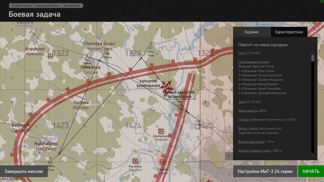This screenshot has height=182, width=324.
Task: Click 5-й Ведомый: Авдей Зиновьев entry
Action: [x=259, y=89]
